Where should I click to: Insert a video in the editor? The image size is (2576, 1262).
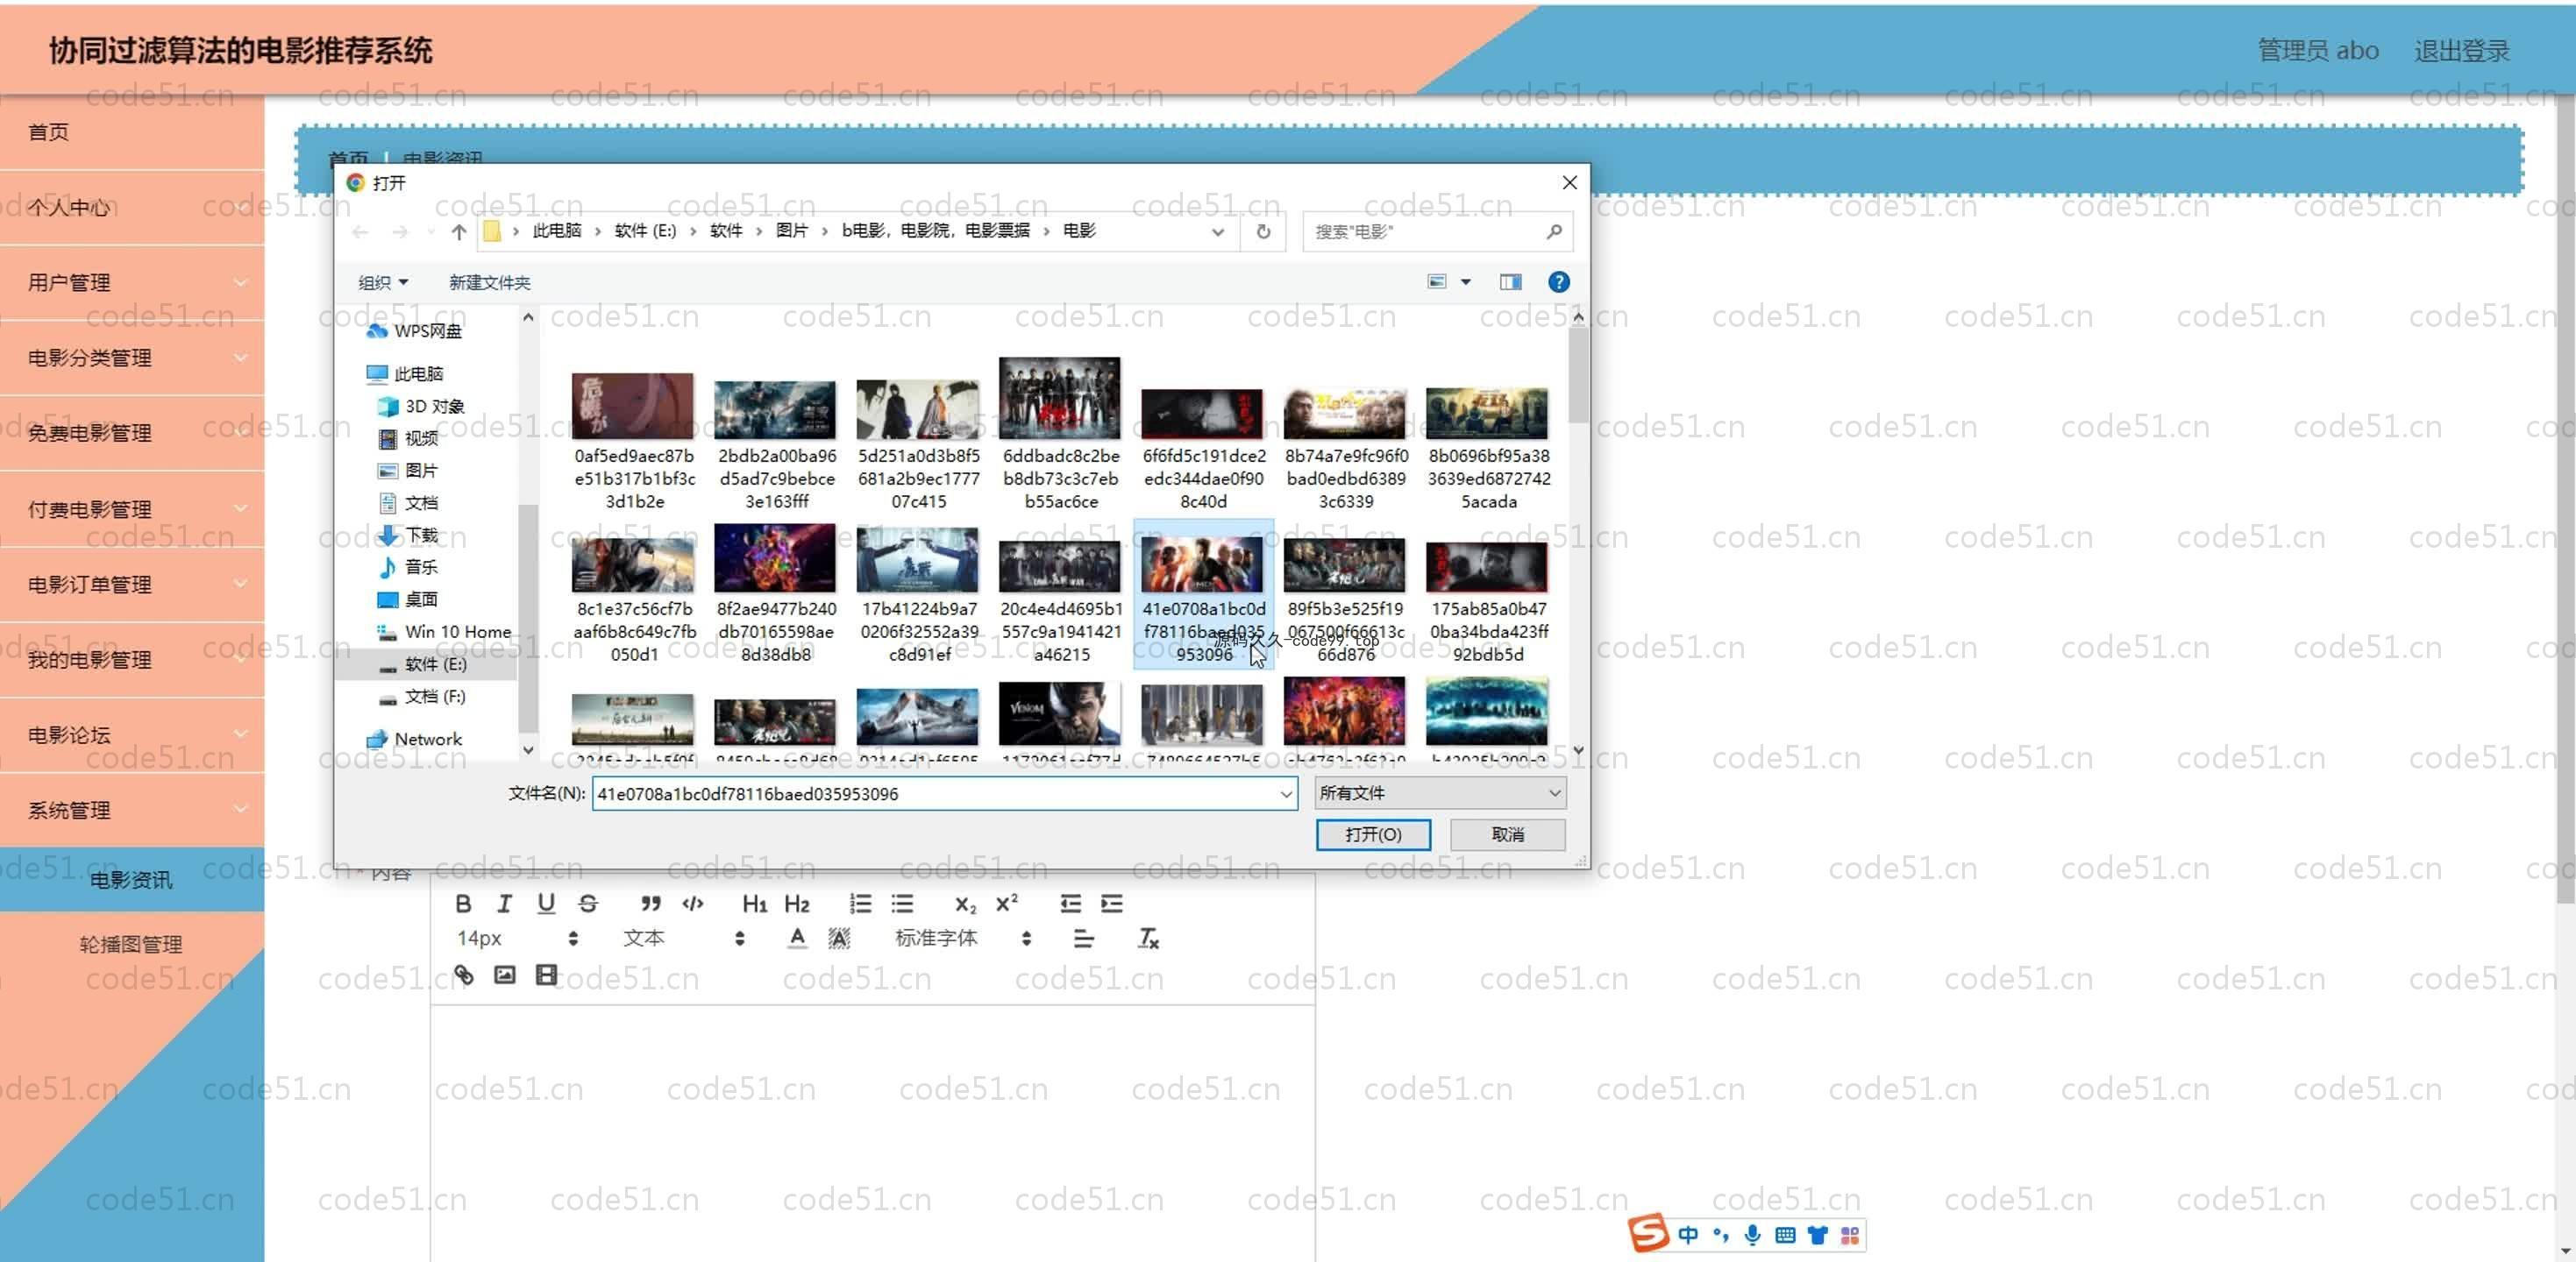(x=546, y=975)
